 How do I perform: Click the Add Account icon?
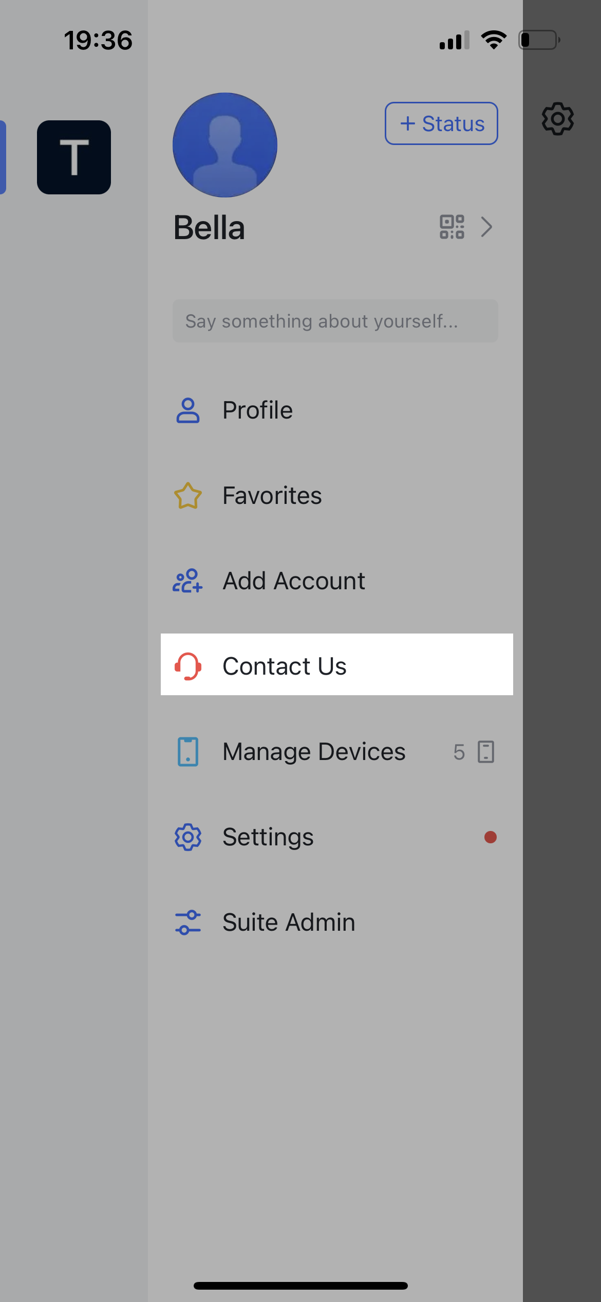(x=187, y=581)
